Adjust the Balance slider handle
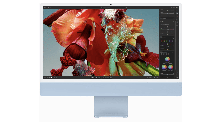 (x=167, y=77)
